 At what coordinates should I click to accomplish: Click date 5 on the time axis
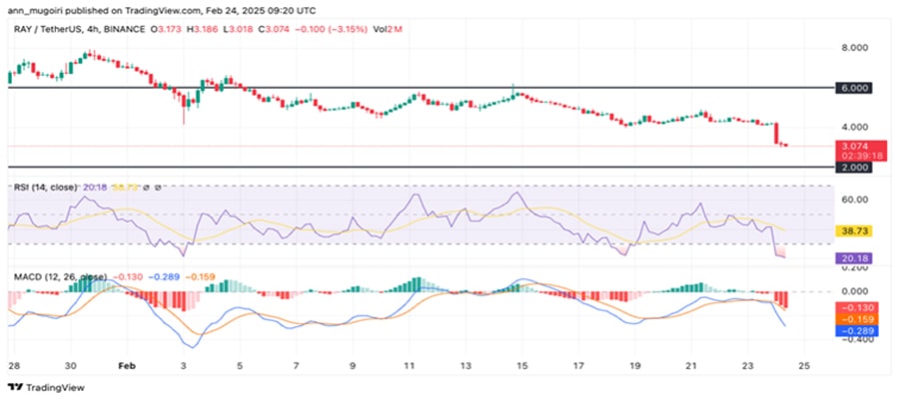240,366
